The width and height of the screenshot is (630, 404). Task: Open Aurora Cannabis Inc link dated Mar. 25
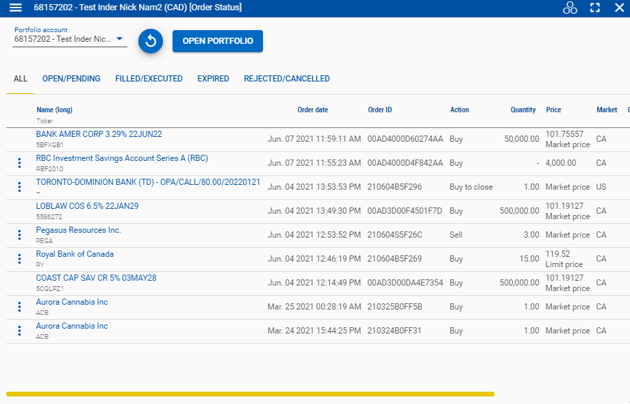[72, 302]
